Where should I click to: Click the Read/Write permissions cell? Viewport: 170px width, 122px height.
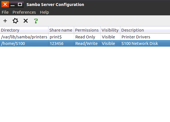87,44
